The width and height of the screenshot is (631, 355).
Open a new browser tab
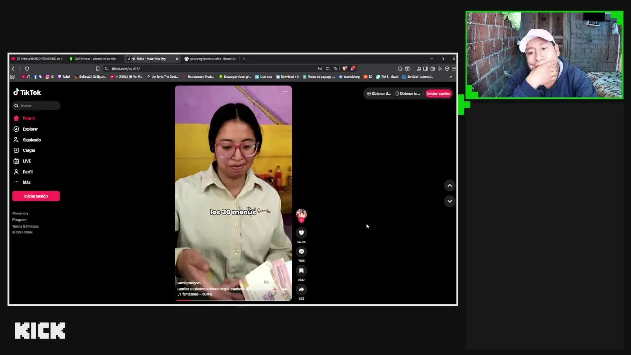(244, 59)
